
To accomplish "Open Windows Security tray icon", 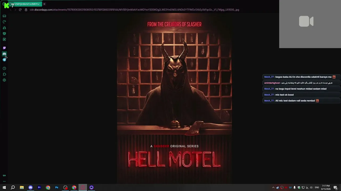I will tap(299, 188).
